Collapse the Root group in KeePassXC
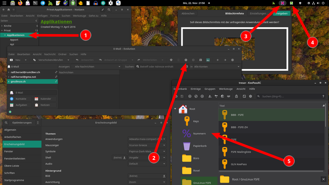This screenshot has height=185, width=329. pos(175,109)
